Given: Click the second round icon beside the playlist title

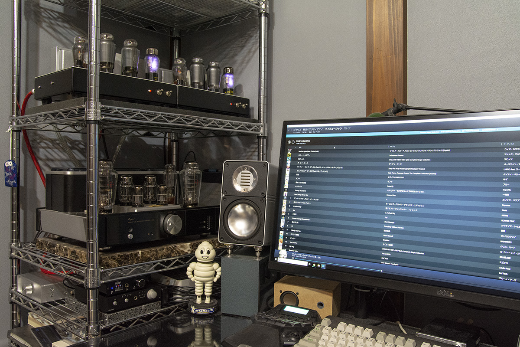Looking at the screenshot, I should (293, 142).
